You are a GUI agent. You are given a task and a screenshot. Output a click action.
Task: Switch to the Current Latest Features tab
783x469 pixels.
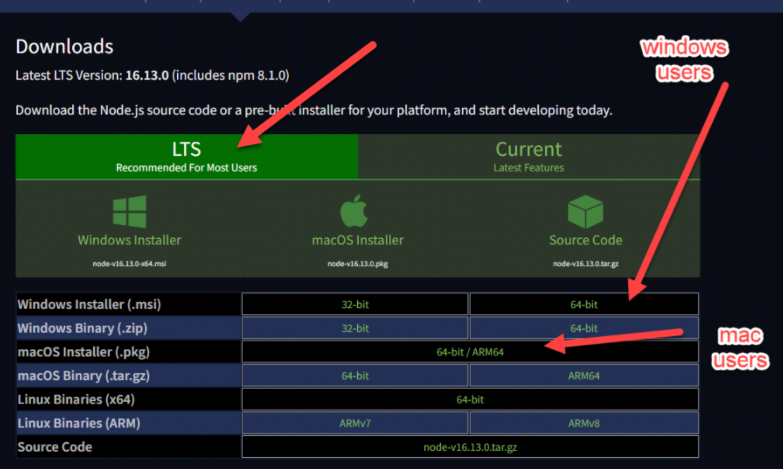click(529, 156)
